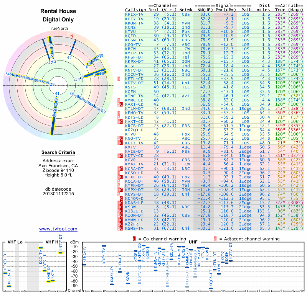This screenshot has height=294, width=307.
Task: Click the Pwr(dBm) column header
Action: point(226,10)
